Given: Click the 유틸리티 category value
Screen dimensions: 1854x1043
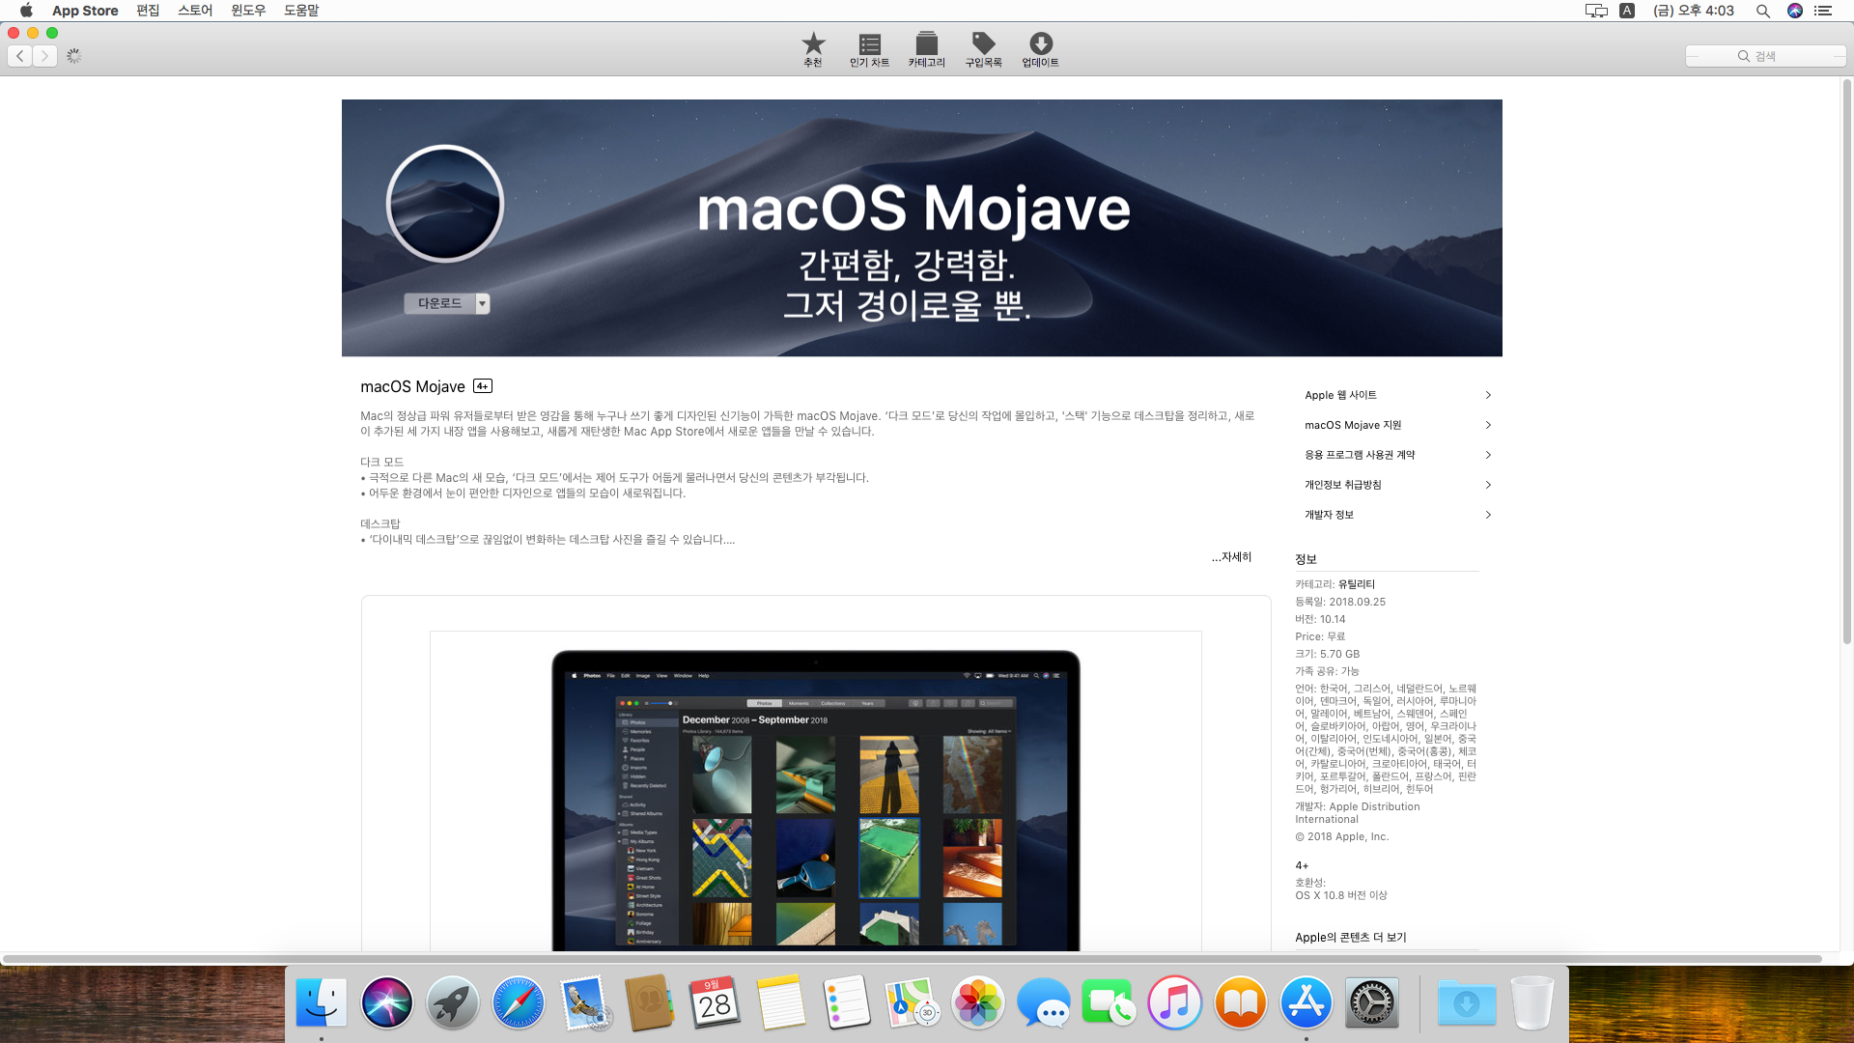Looking at the screenshot, I should pyautogui.click(x=1356, y=584).
